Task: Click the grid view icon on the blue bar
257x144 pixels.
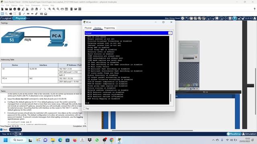Action: [230, 18]
